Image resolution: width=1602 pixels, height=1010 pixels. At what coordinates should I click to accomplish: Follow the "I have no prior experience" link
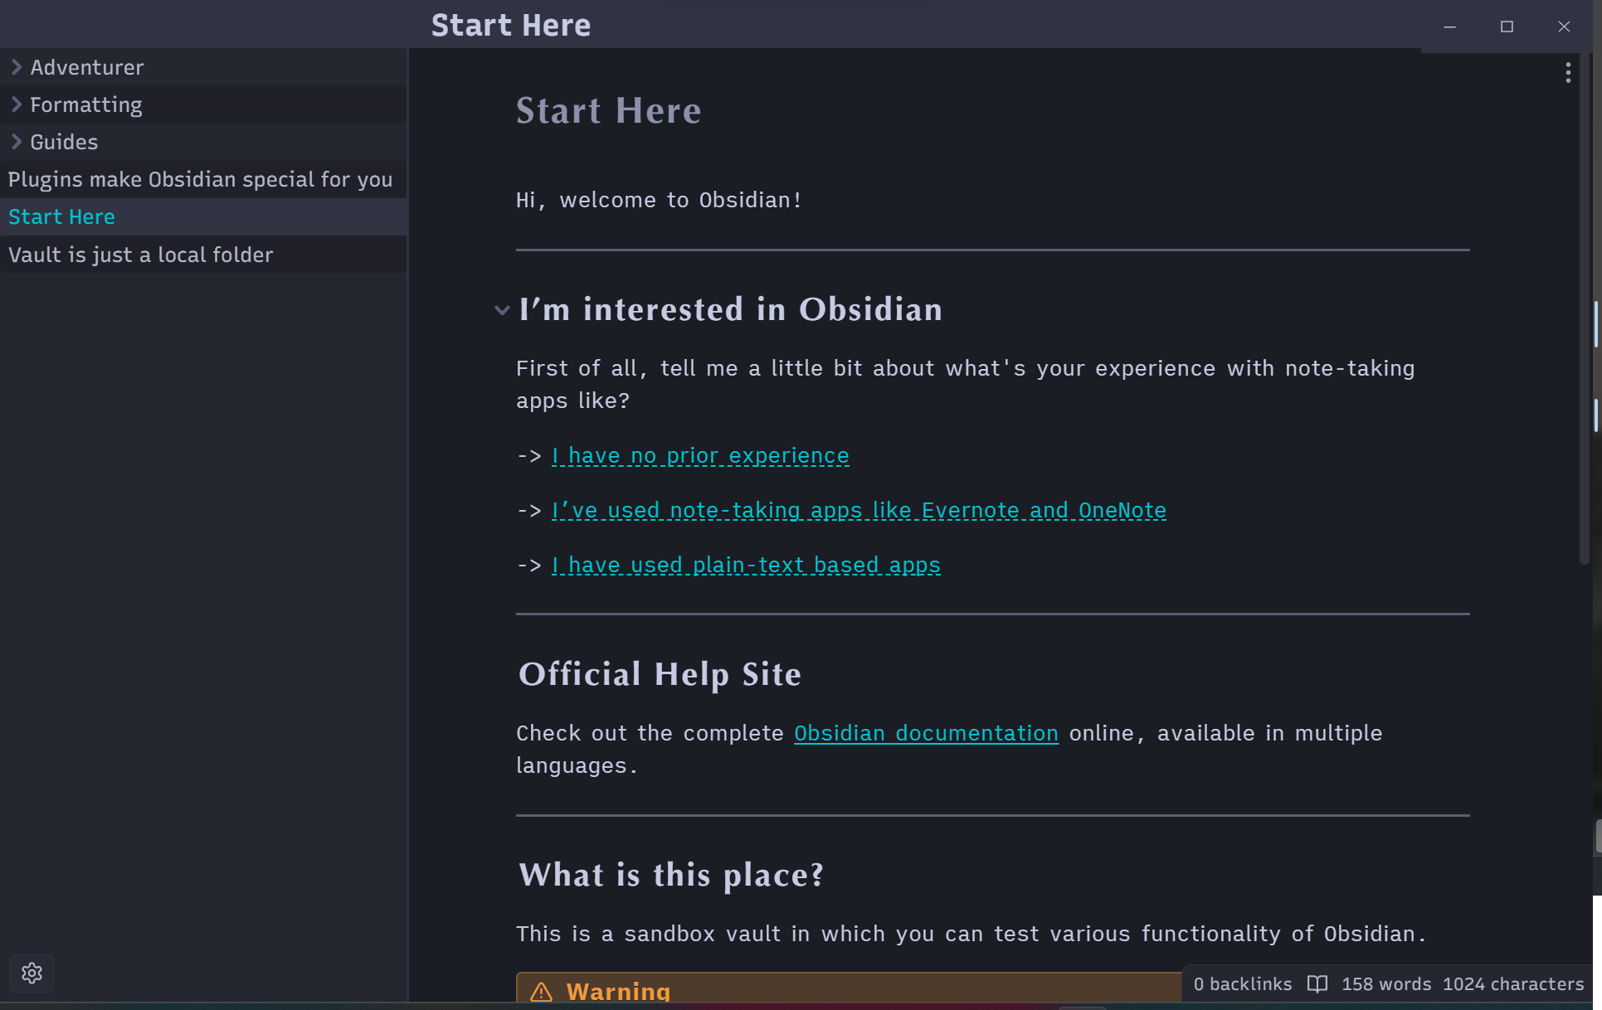[700, 455]
